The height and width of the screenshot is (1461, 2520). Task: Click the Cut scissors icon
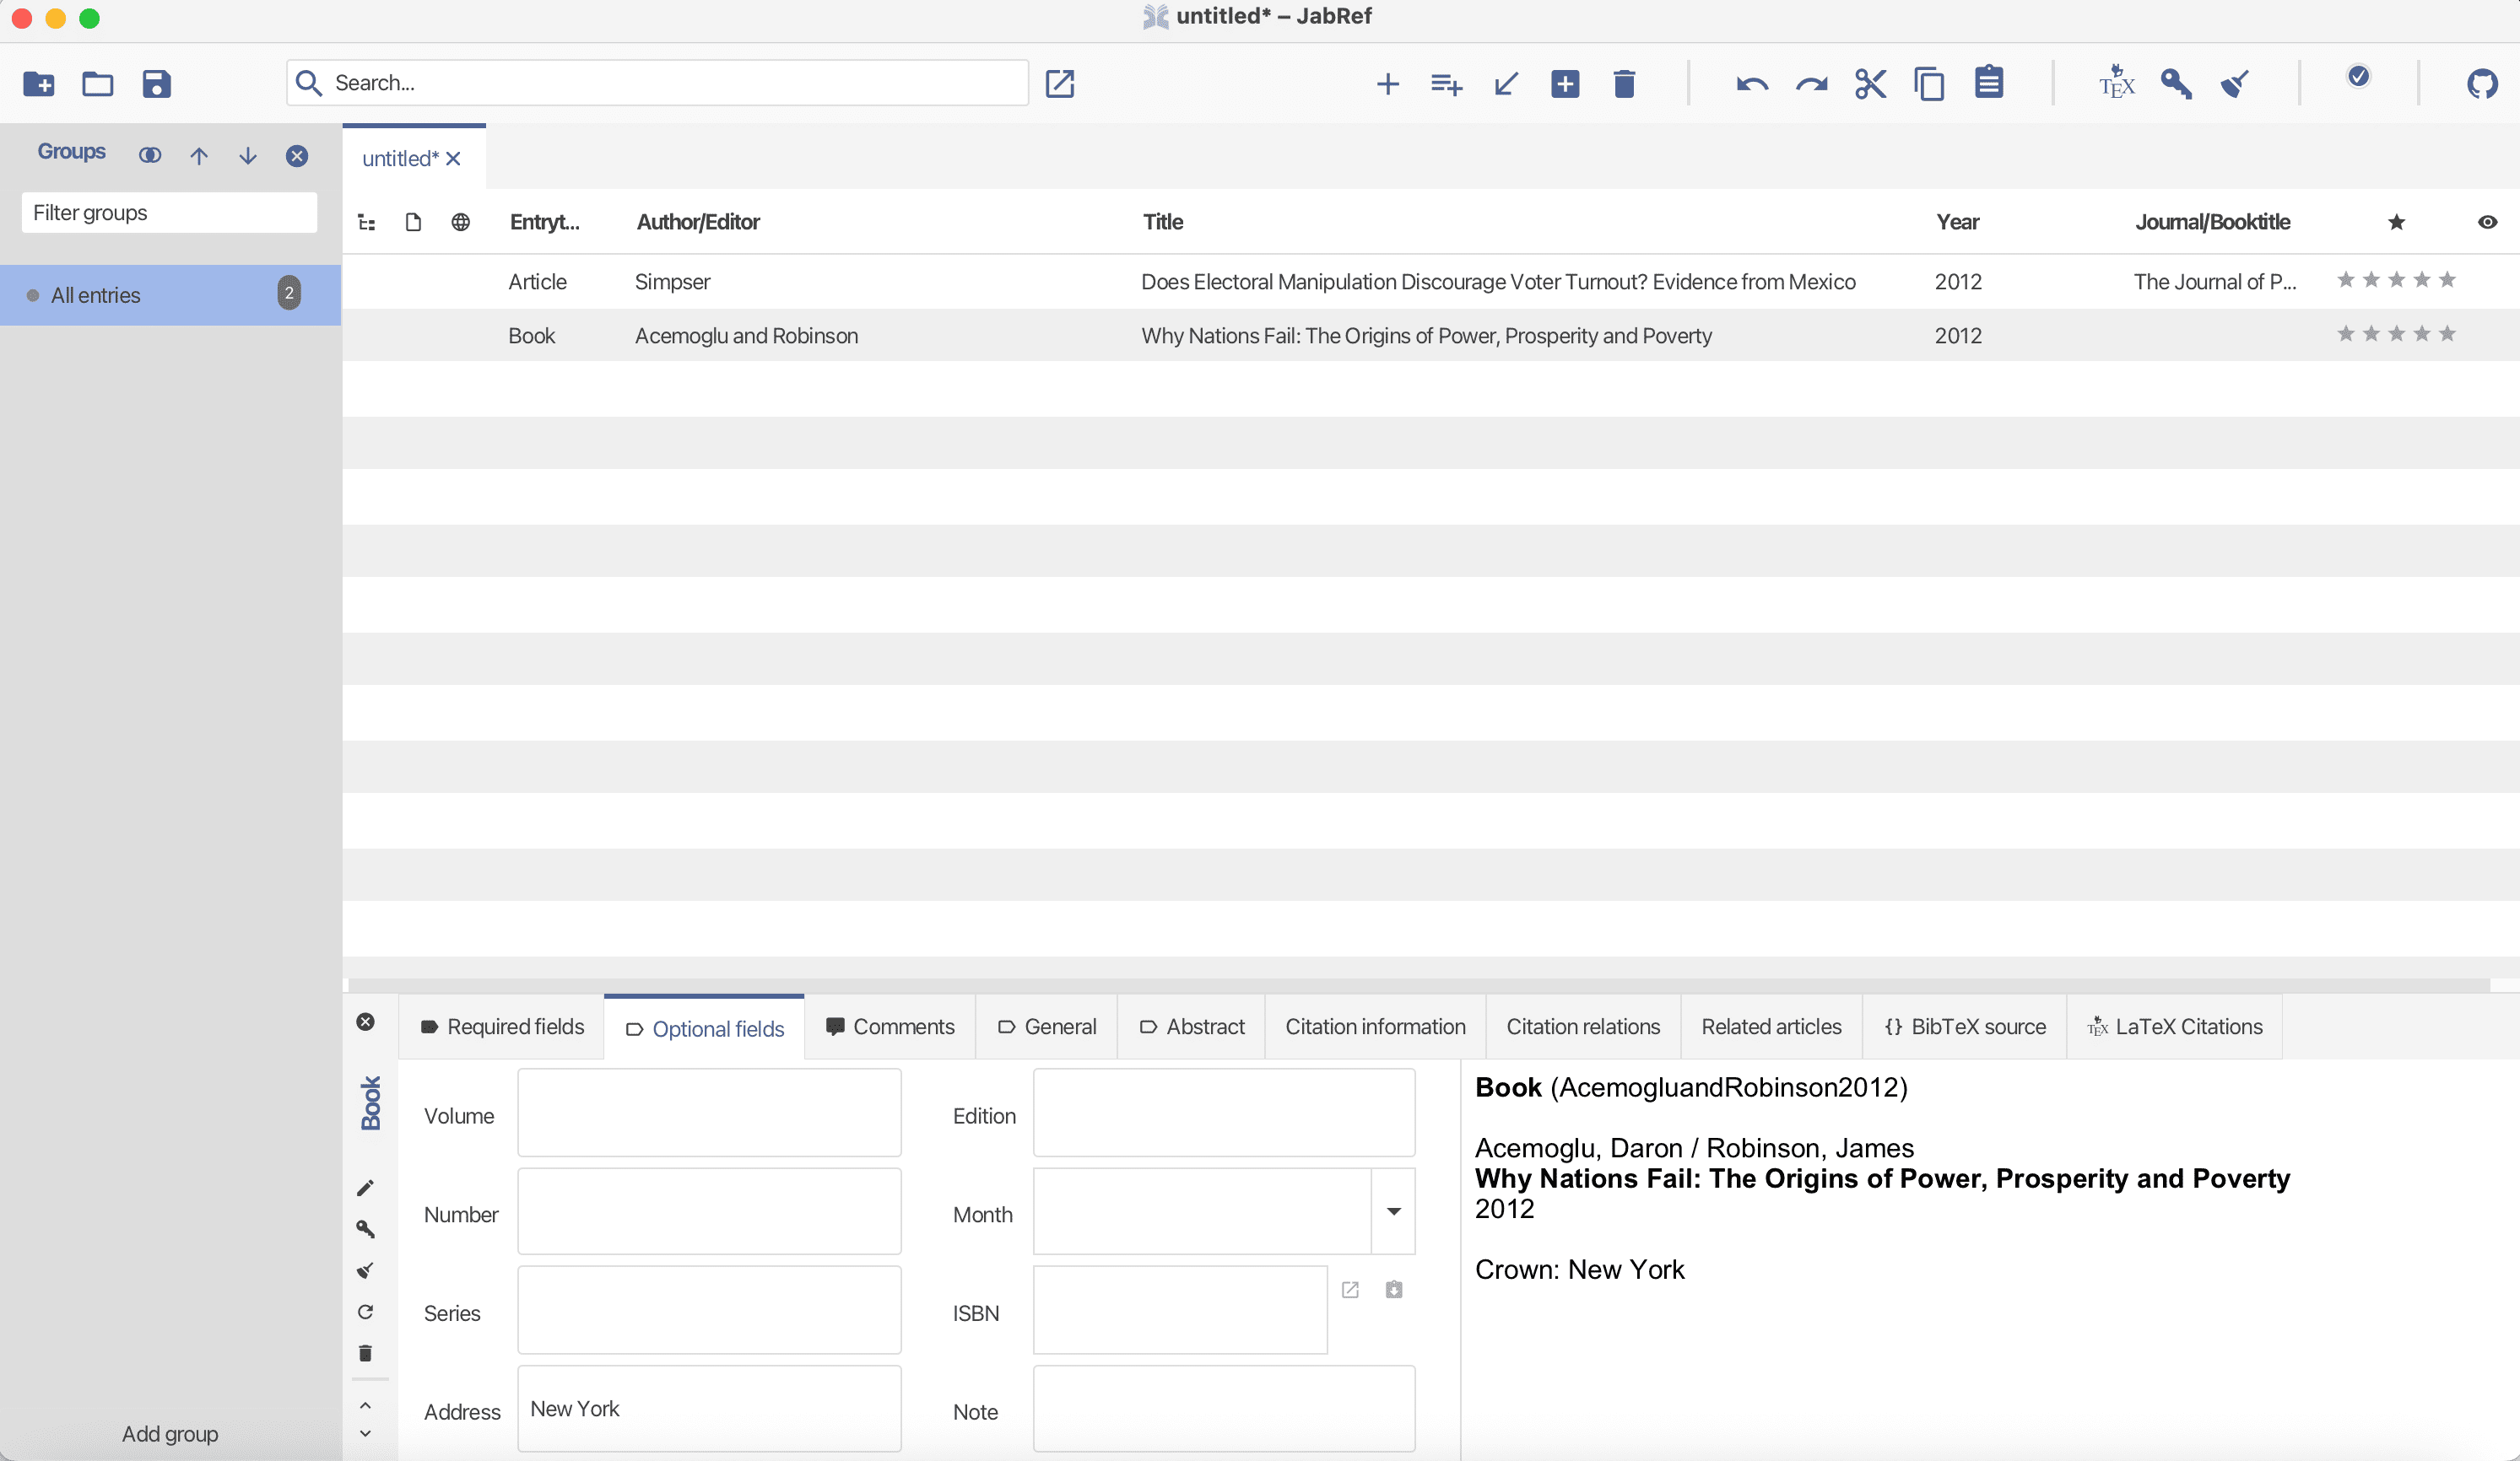click(1870, 84)
